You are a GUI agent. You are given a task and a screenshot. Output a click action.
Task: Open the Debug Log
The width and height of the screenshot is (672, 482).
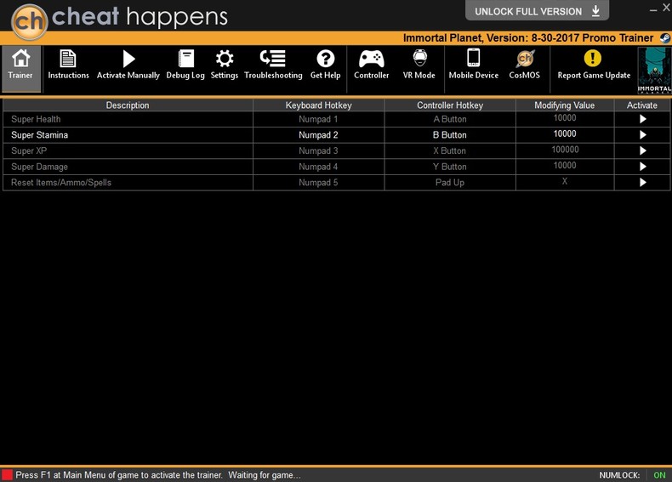(185, 65)
